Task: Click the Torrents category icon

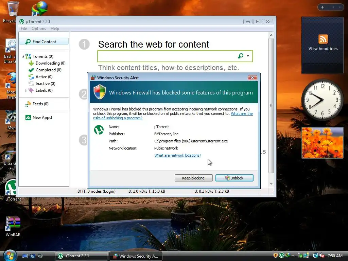Action: tap(28, 56)
